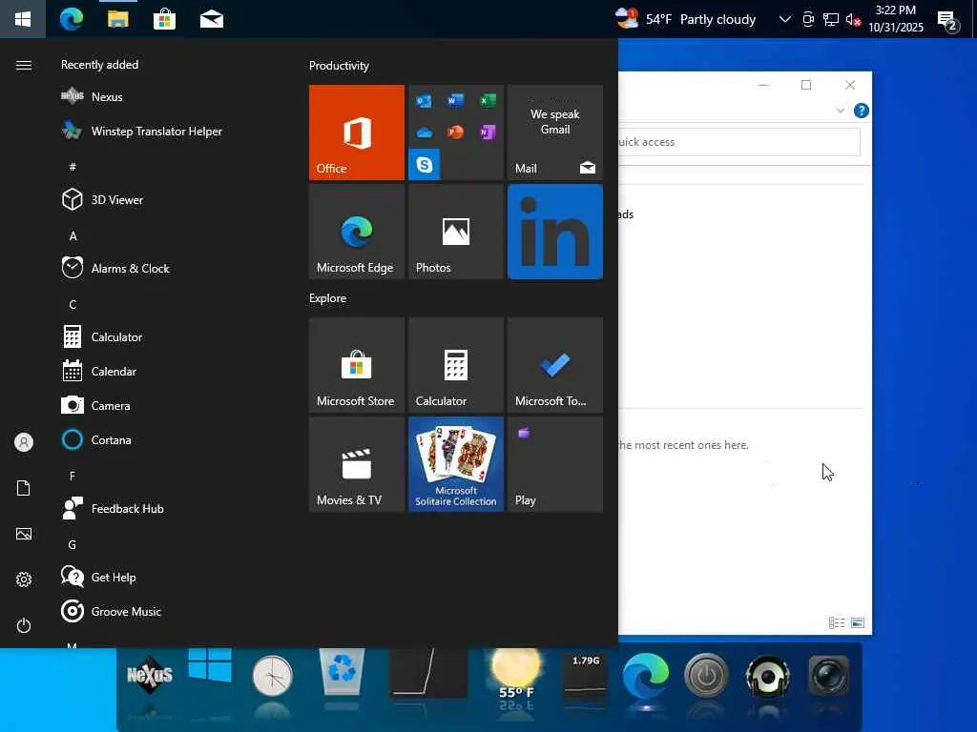The image size is (977, 732).
Task: Open the Calculator tile under Explore
Action: (x=456, y=365)
